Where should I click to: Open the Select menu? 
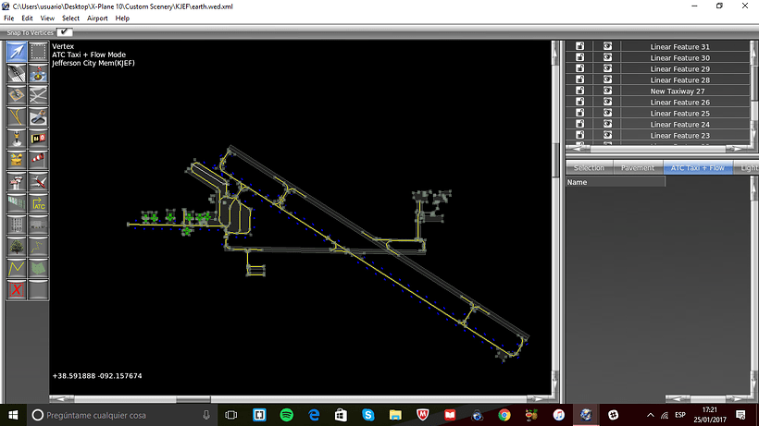[70, 18]
